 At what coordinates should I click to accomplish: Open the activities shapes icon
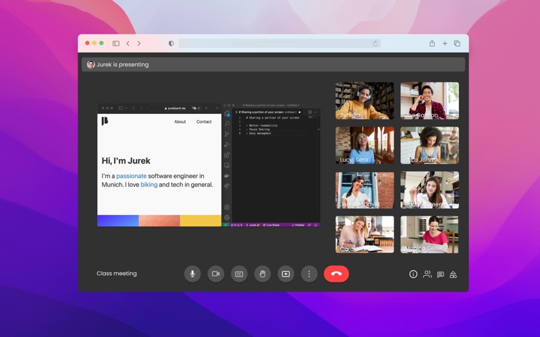(453, 274)
